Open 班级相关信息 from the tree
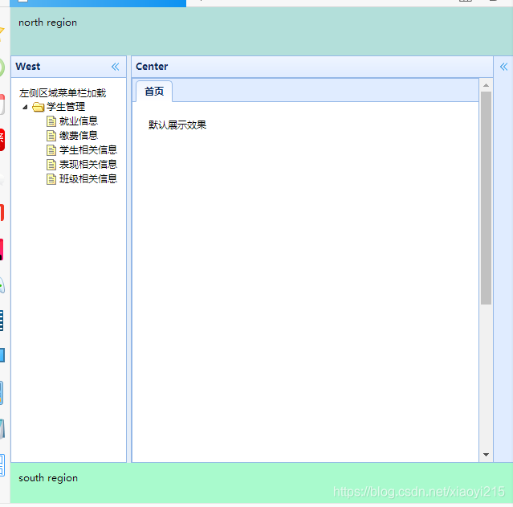Viewport: 513px width, 507px height. (x=88, y=179)
